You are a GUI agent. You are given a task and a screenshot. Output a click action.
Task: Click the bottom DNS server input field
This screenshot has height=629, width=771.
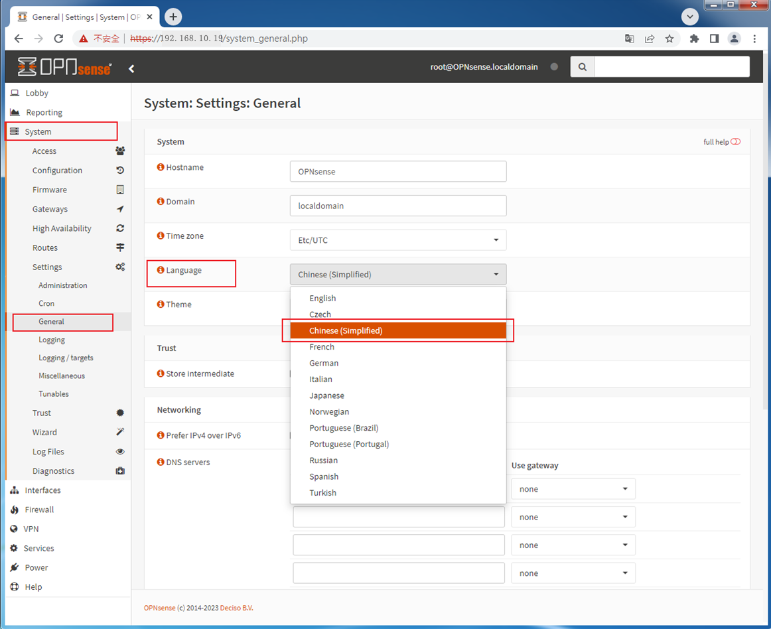pyautogui.click(x=399, y=573)
